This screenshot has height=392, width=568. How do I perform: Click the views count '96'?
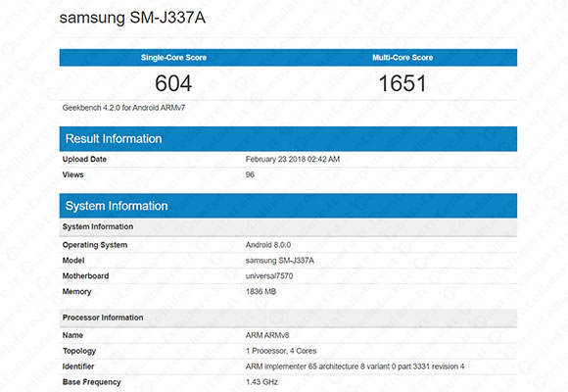[x=250, y=174]
